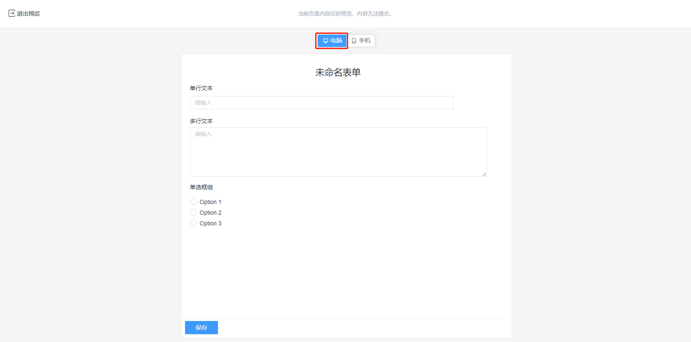Click the 多行文本 field label
The image size is (691, 342).
click(x=201, y=121)
